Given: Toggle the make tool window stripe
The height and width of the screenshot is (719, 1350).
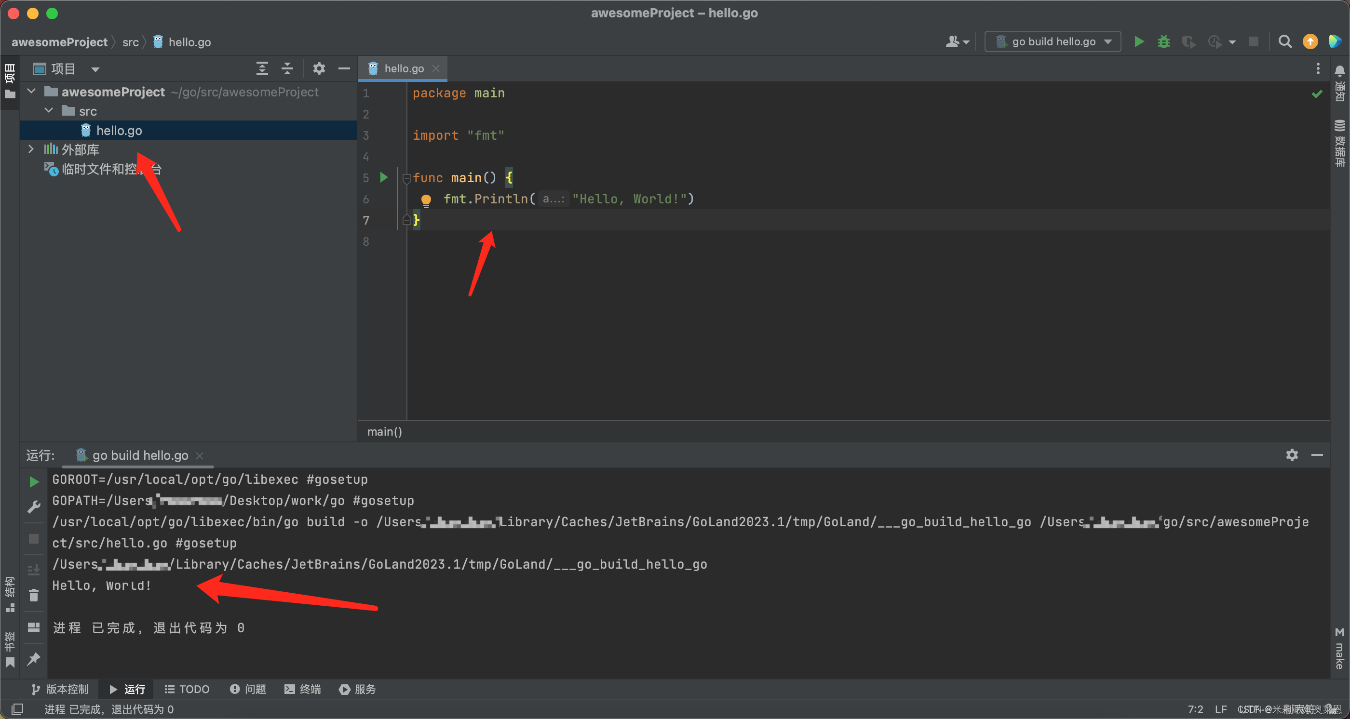Looking at the screenshot, I should [x=1339, y=648].
